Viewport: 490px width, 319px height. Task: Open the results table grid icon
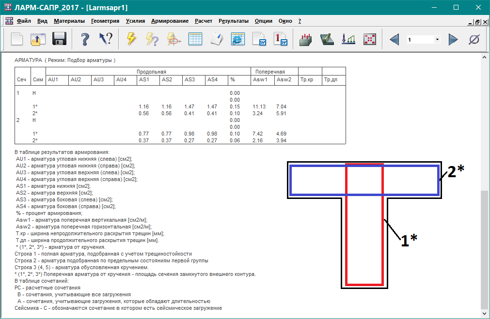(195, 39)
